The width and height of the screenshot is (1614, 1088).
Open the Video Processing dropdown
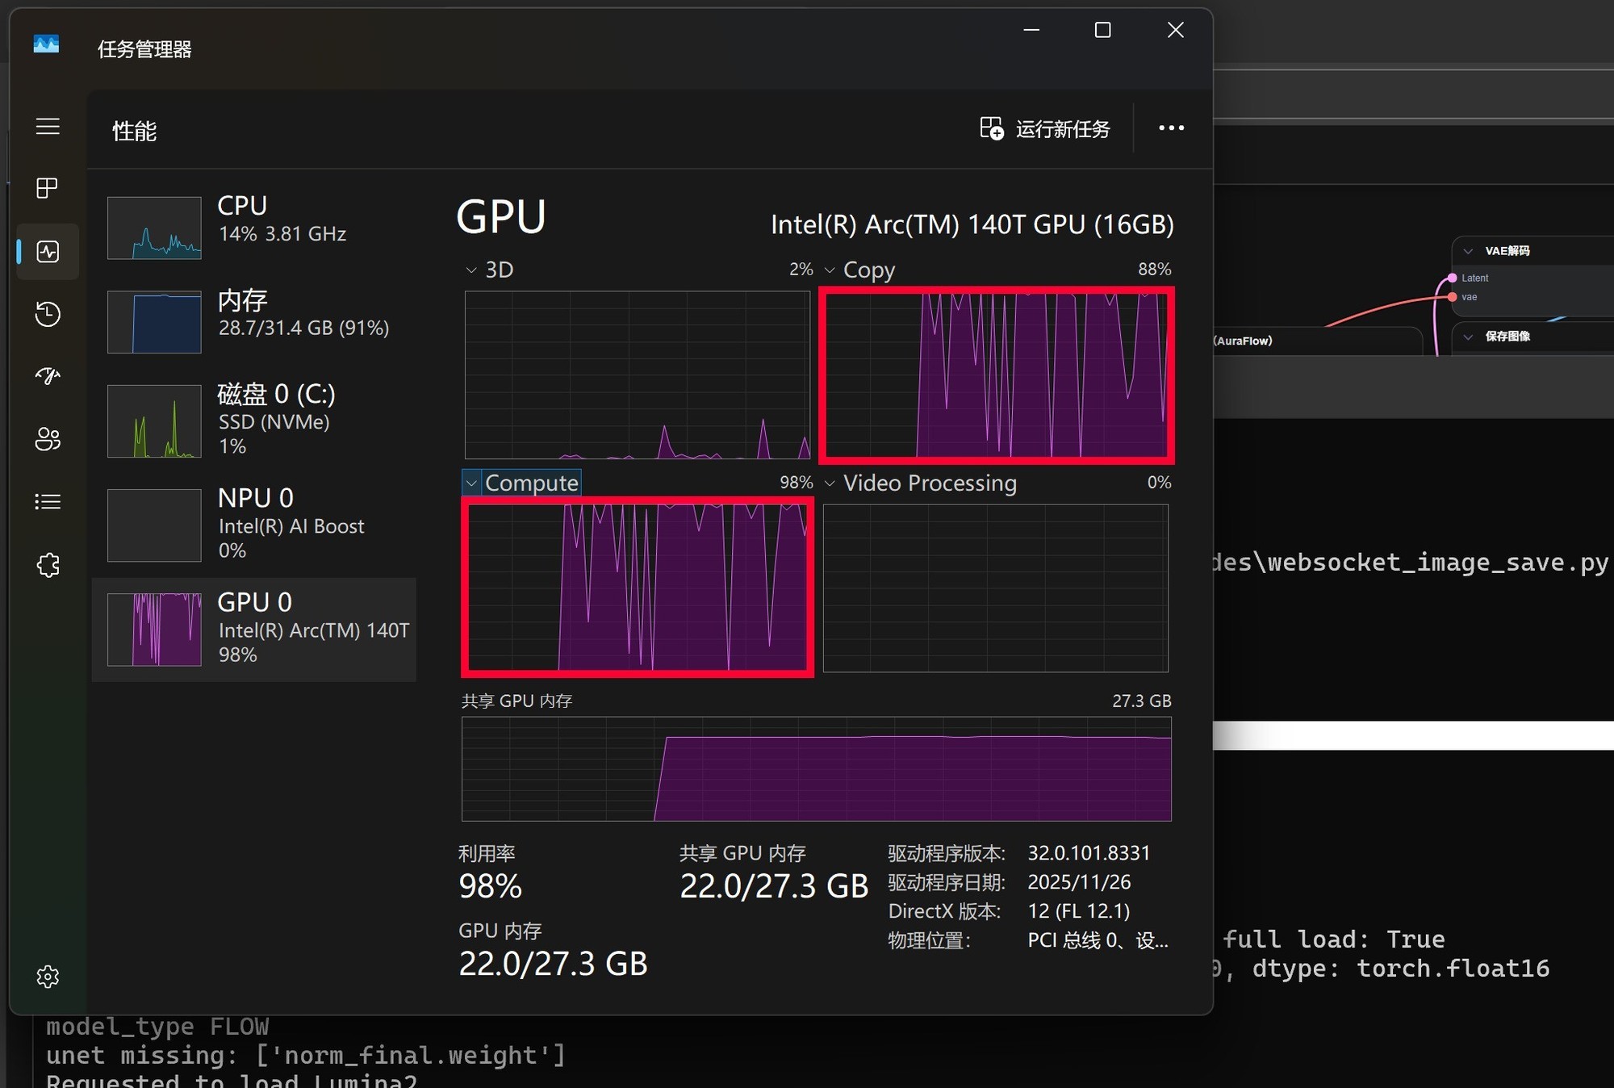(830, 483)
